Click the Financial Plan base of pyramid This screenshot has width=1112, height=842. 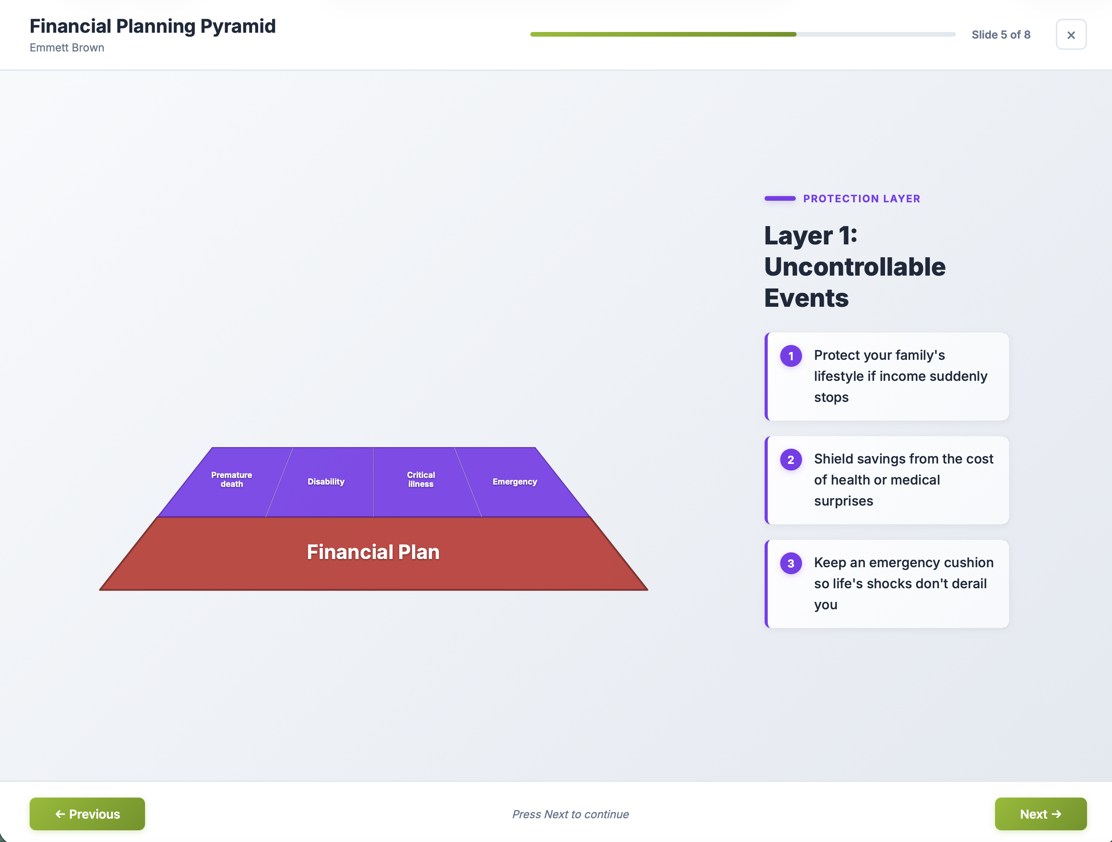click(x=373, y=552)
